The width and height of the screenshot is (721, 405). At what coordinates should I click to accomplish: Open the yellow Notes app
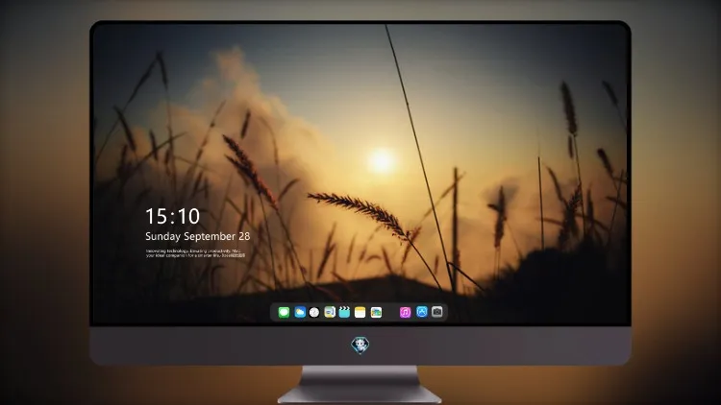(x=360, y=312)
